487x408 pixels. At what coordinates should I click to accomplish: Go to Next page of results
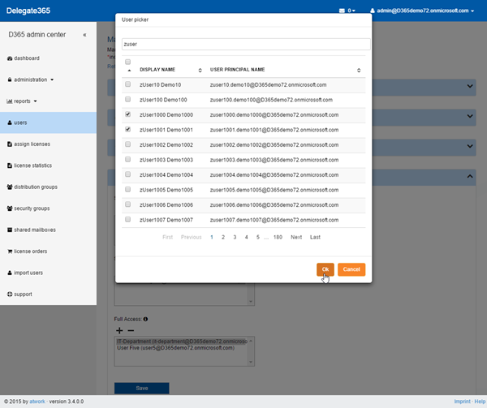coord(296,237)
